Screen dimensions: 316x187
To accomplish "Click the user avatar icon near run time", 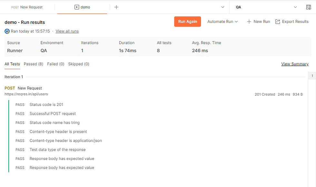I will [7, 31].
